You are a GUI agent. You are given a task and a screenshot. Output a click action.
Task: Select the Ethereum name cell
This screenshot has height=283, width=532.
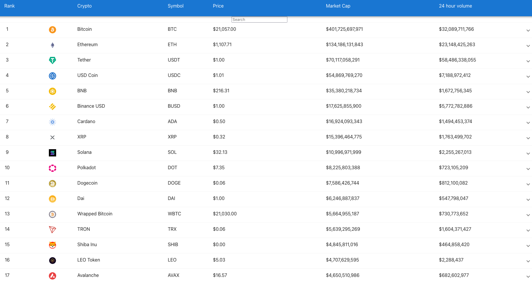[x=88, y=44]
